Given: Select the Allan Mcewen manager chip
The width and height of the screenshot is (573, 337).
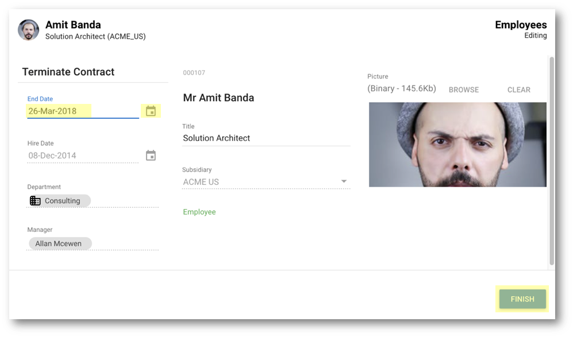Looking at the screenshot, I should click(60, 243).
